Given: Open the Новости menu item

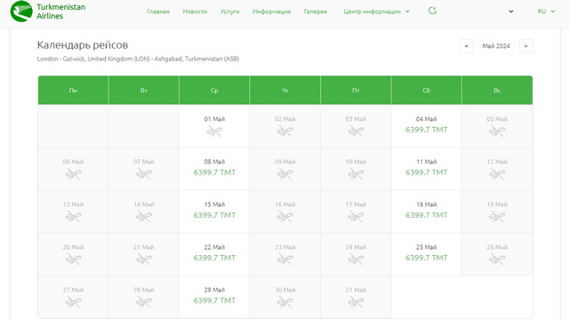Looking at the screenshot, I should (x=195, y=12).
